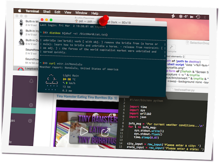Viewport: 220px width, 162px height.
Task: Open the scissors-shaped menu bar icon
Action: (191, 17)
